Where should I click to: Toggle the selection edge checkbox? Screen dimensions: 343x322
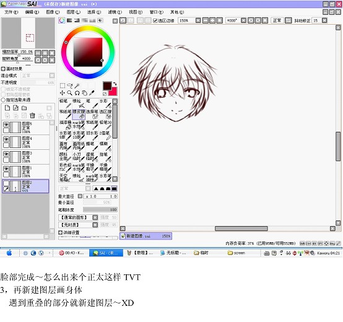[155, 20]
